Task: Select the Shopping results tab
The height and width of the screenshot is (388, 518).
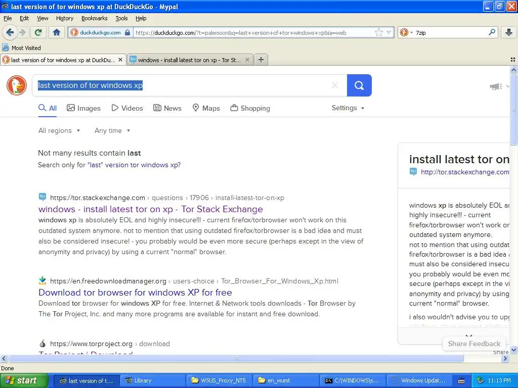Action: 250,108
